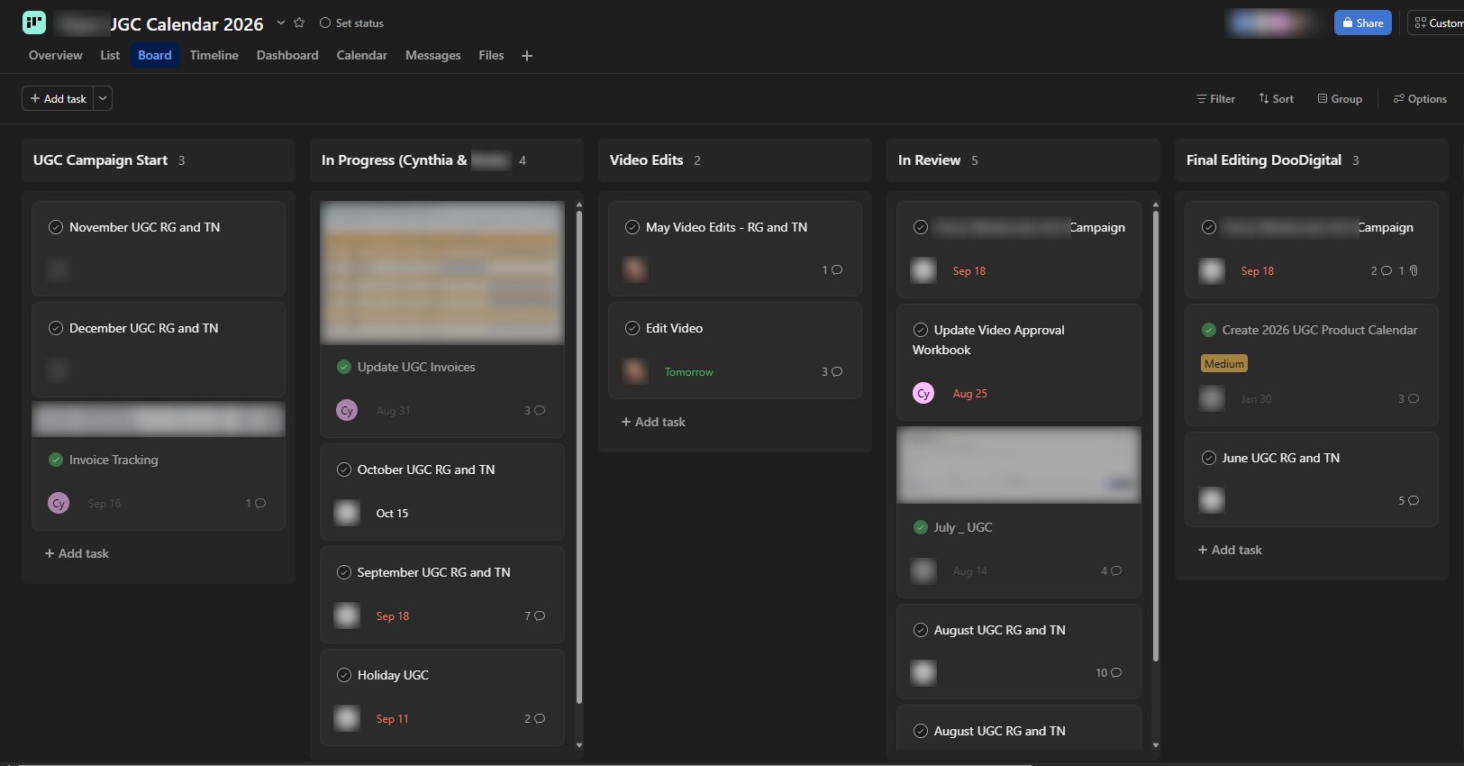This screenshot has width=1464, height=766.
Task: Mark Update Video Approval Workbook complete
Action: click(x=921, y=330)
